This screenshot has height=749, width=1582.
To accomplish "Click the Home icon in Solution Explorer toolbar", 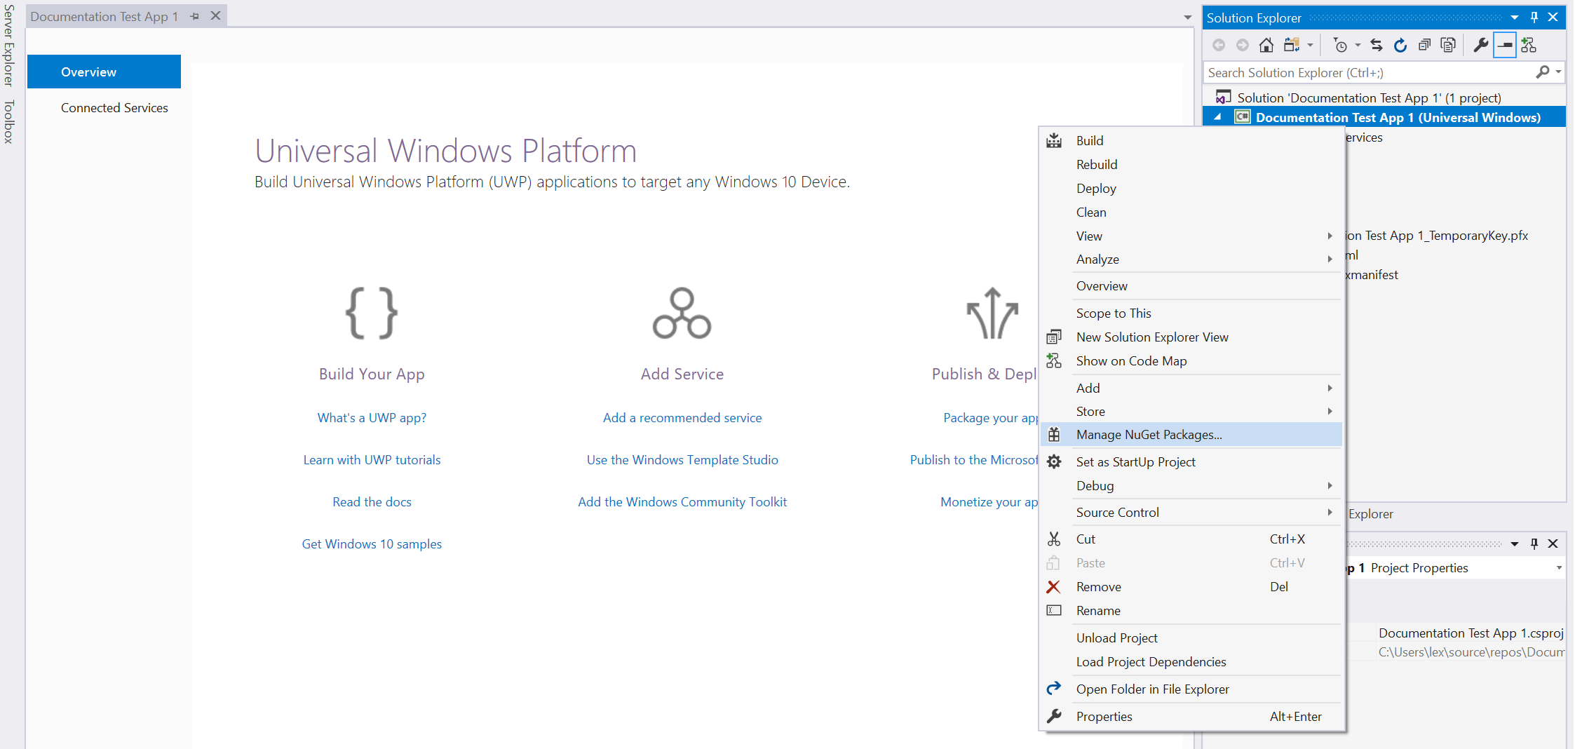I will coord(1266,46).
